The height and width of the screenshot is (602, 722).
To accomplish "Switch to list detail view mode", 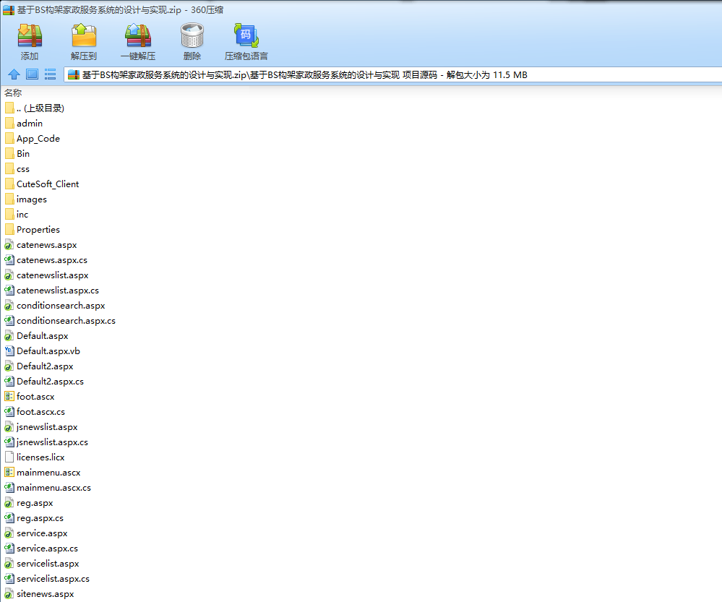I will tap(50, 74).
